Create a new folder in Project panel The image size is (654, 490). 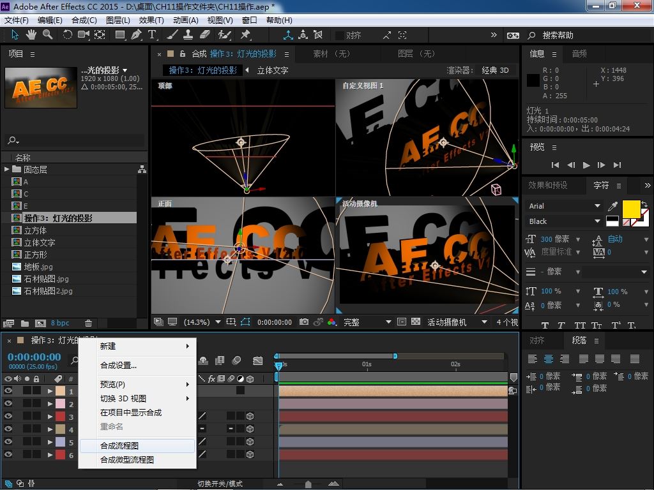[x=25, y=323]
